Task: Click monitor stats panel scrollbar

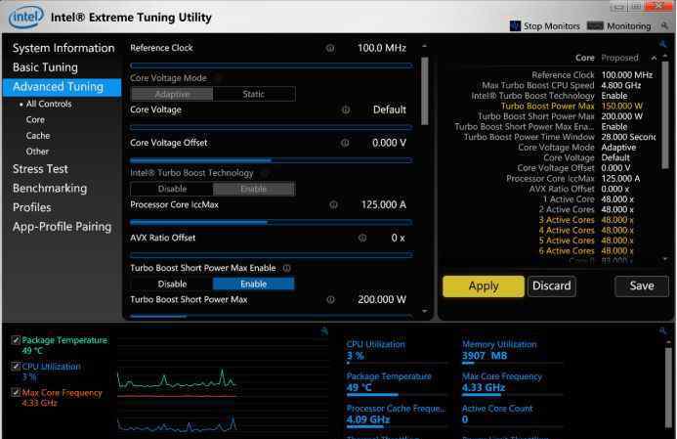Action: coord(668,387)
